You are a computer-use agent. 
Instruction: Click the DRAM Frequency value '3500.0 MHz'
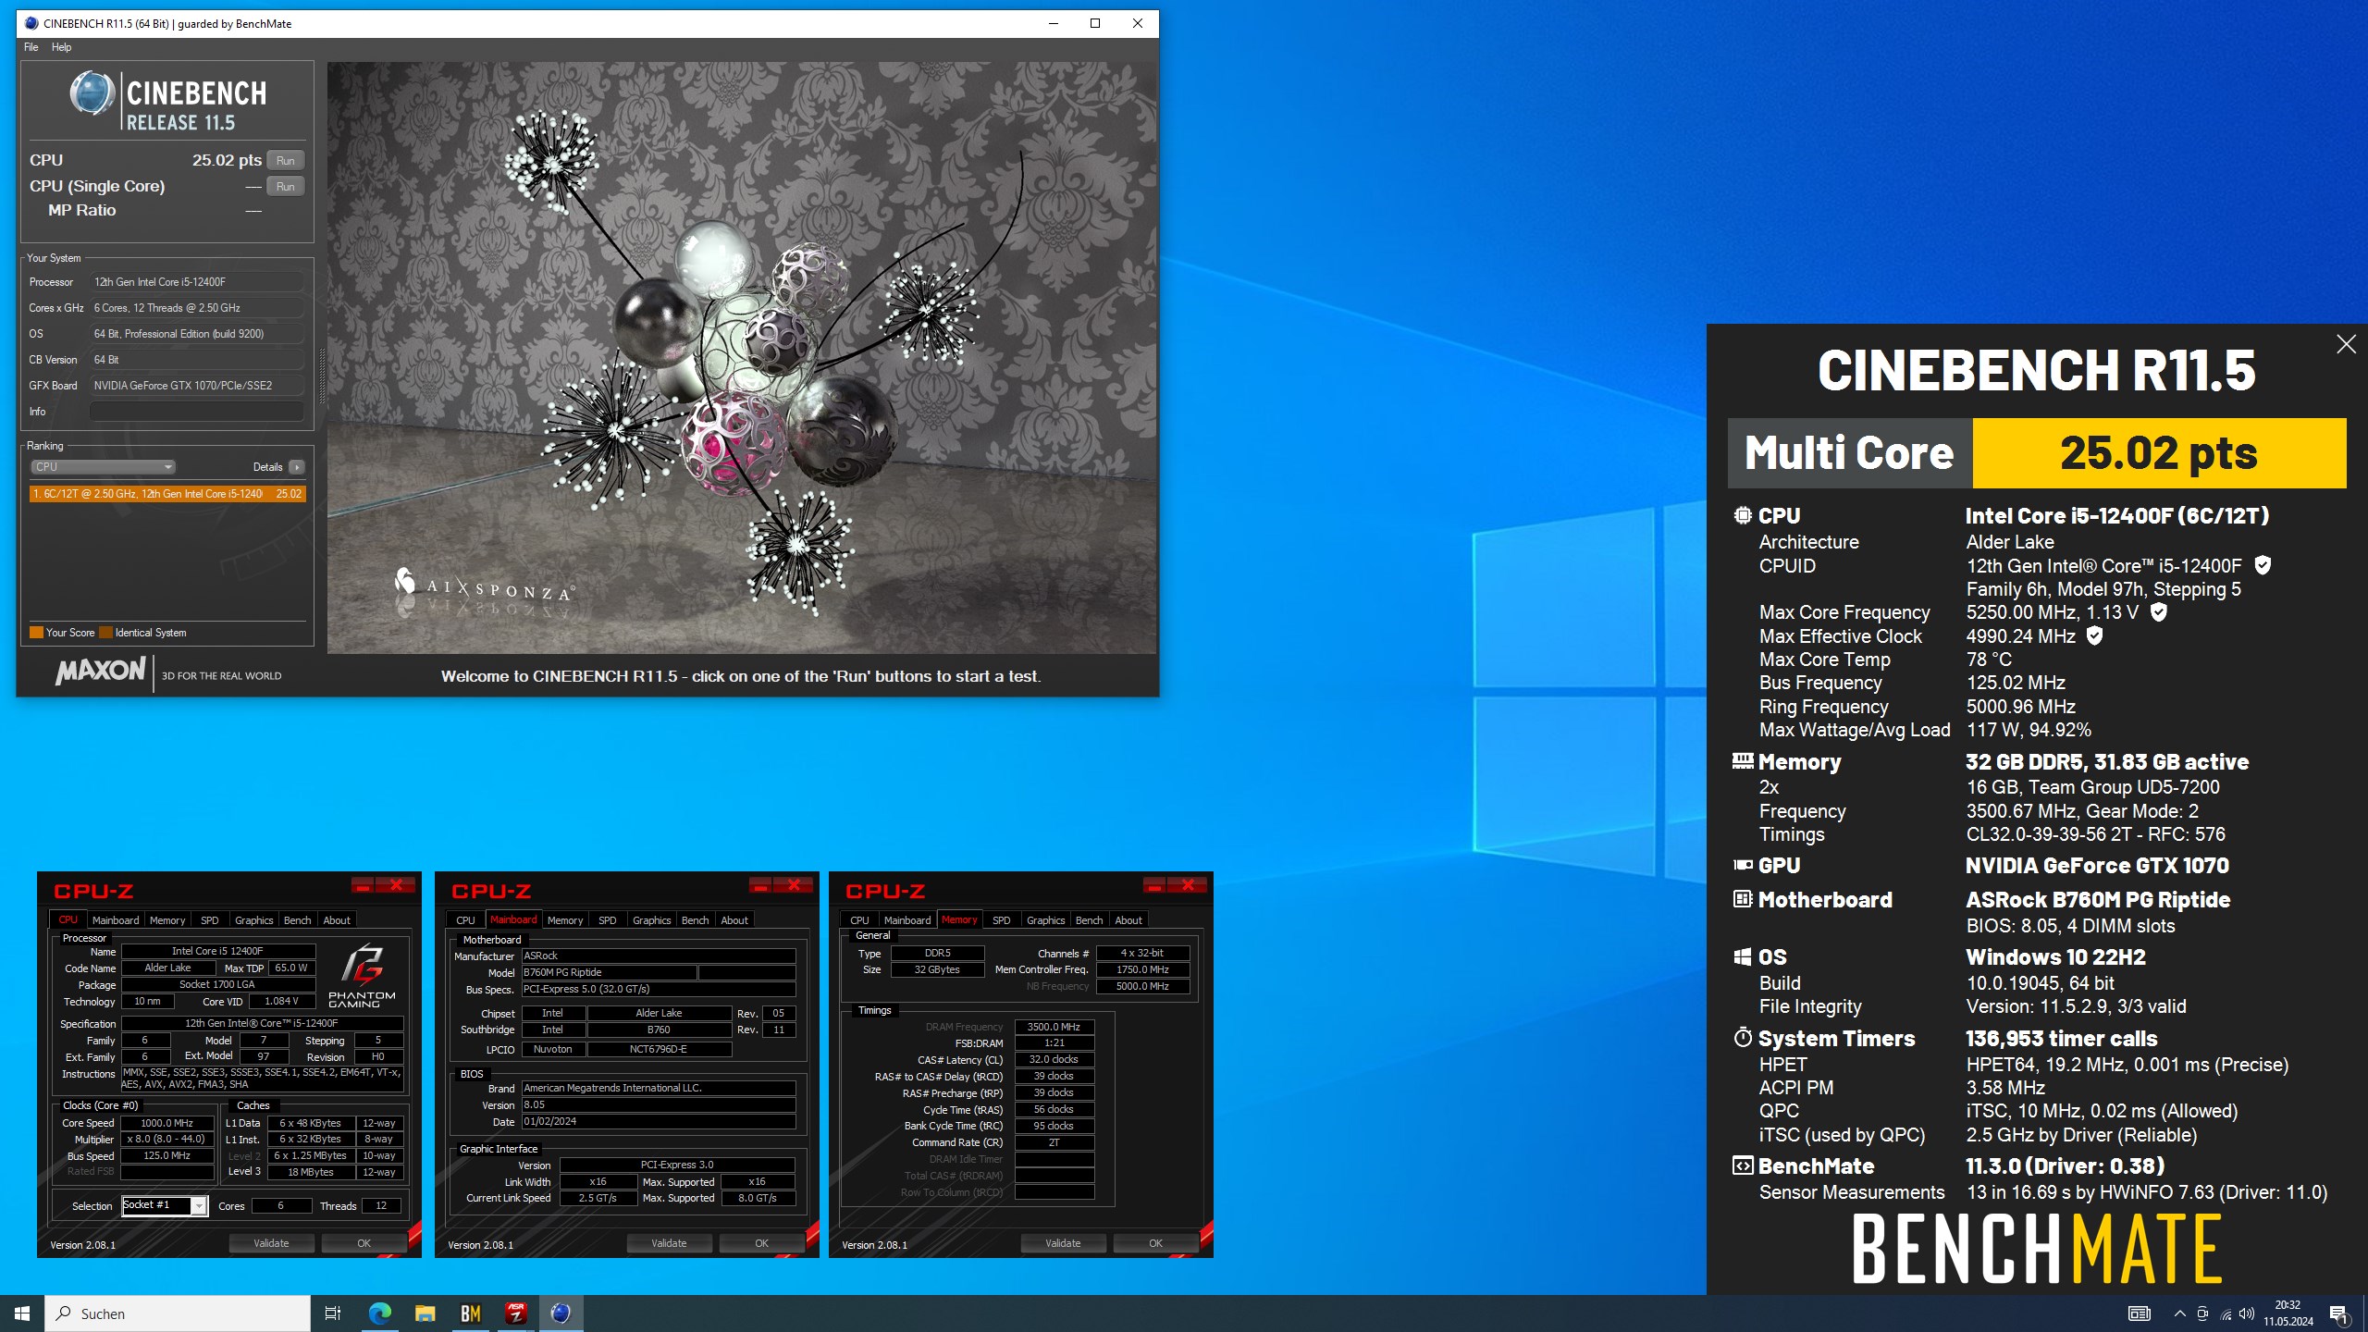1054,1027
